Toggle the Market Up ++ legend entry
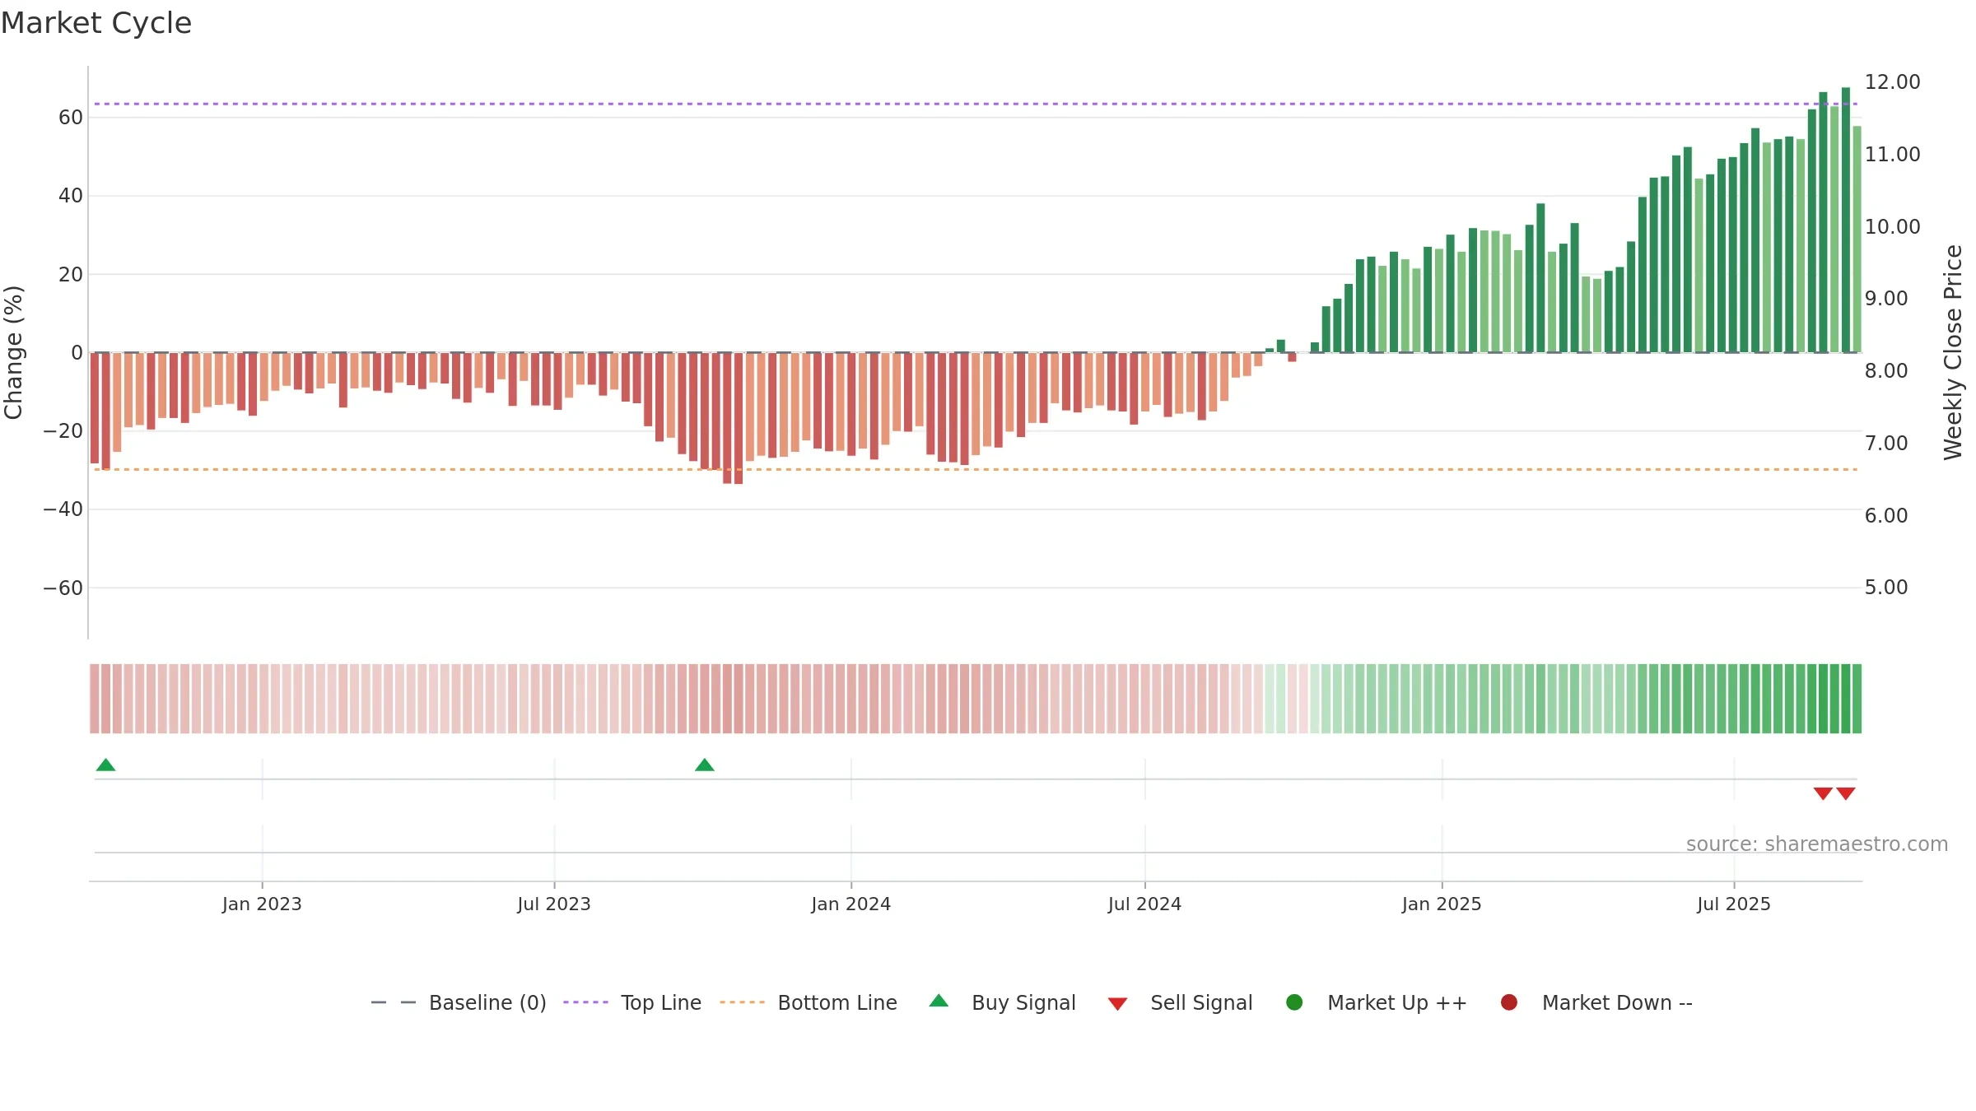 click(x=1376, y=1002)
